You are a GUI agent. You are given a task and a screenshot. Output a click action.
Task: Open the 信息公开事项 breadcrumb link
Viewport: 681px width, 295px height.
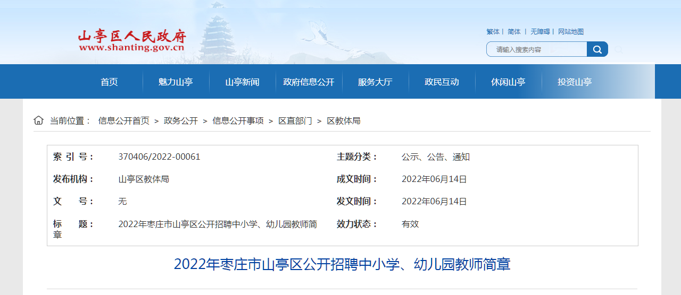click(238, 121)
